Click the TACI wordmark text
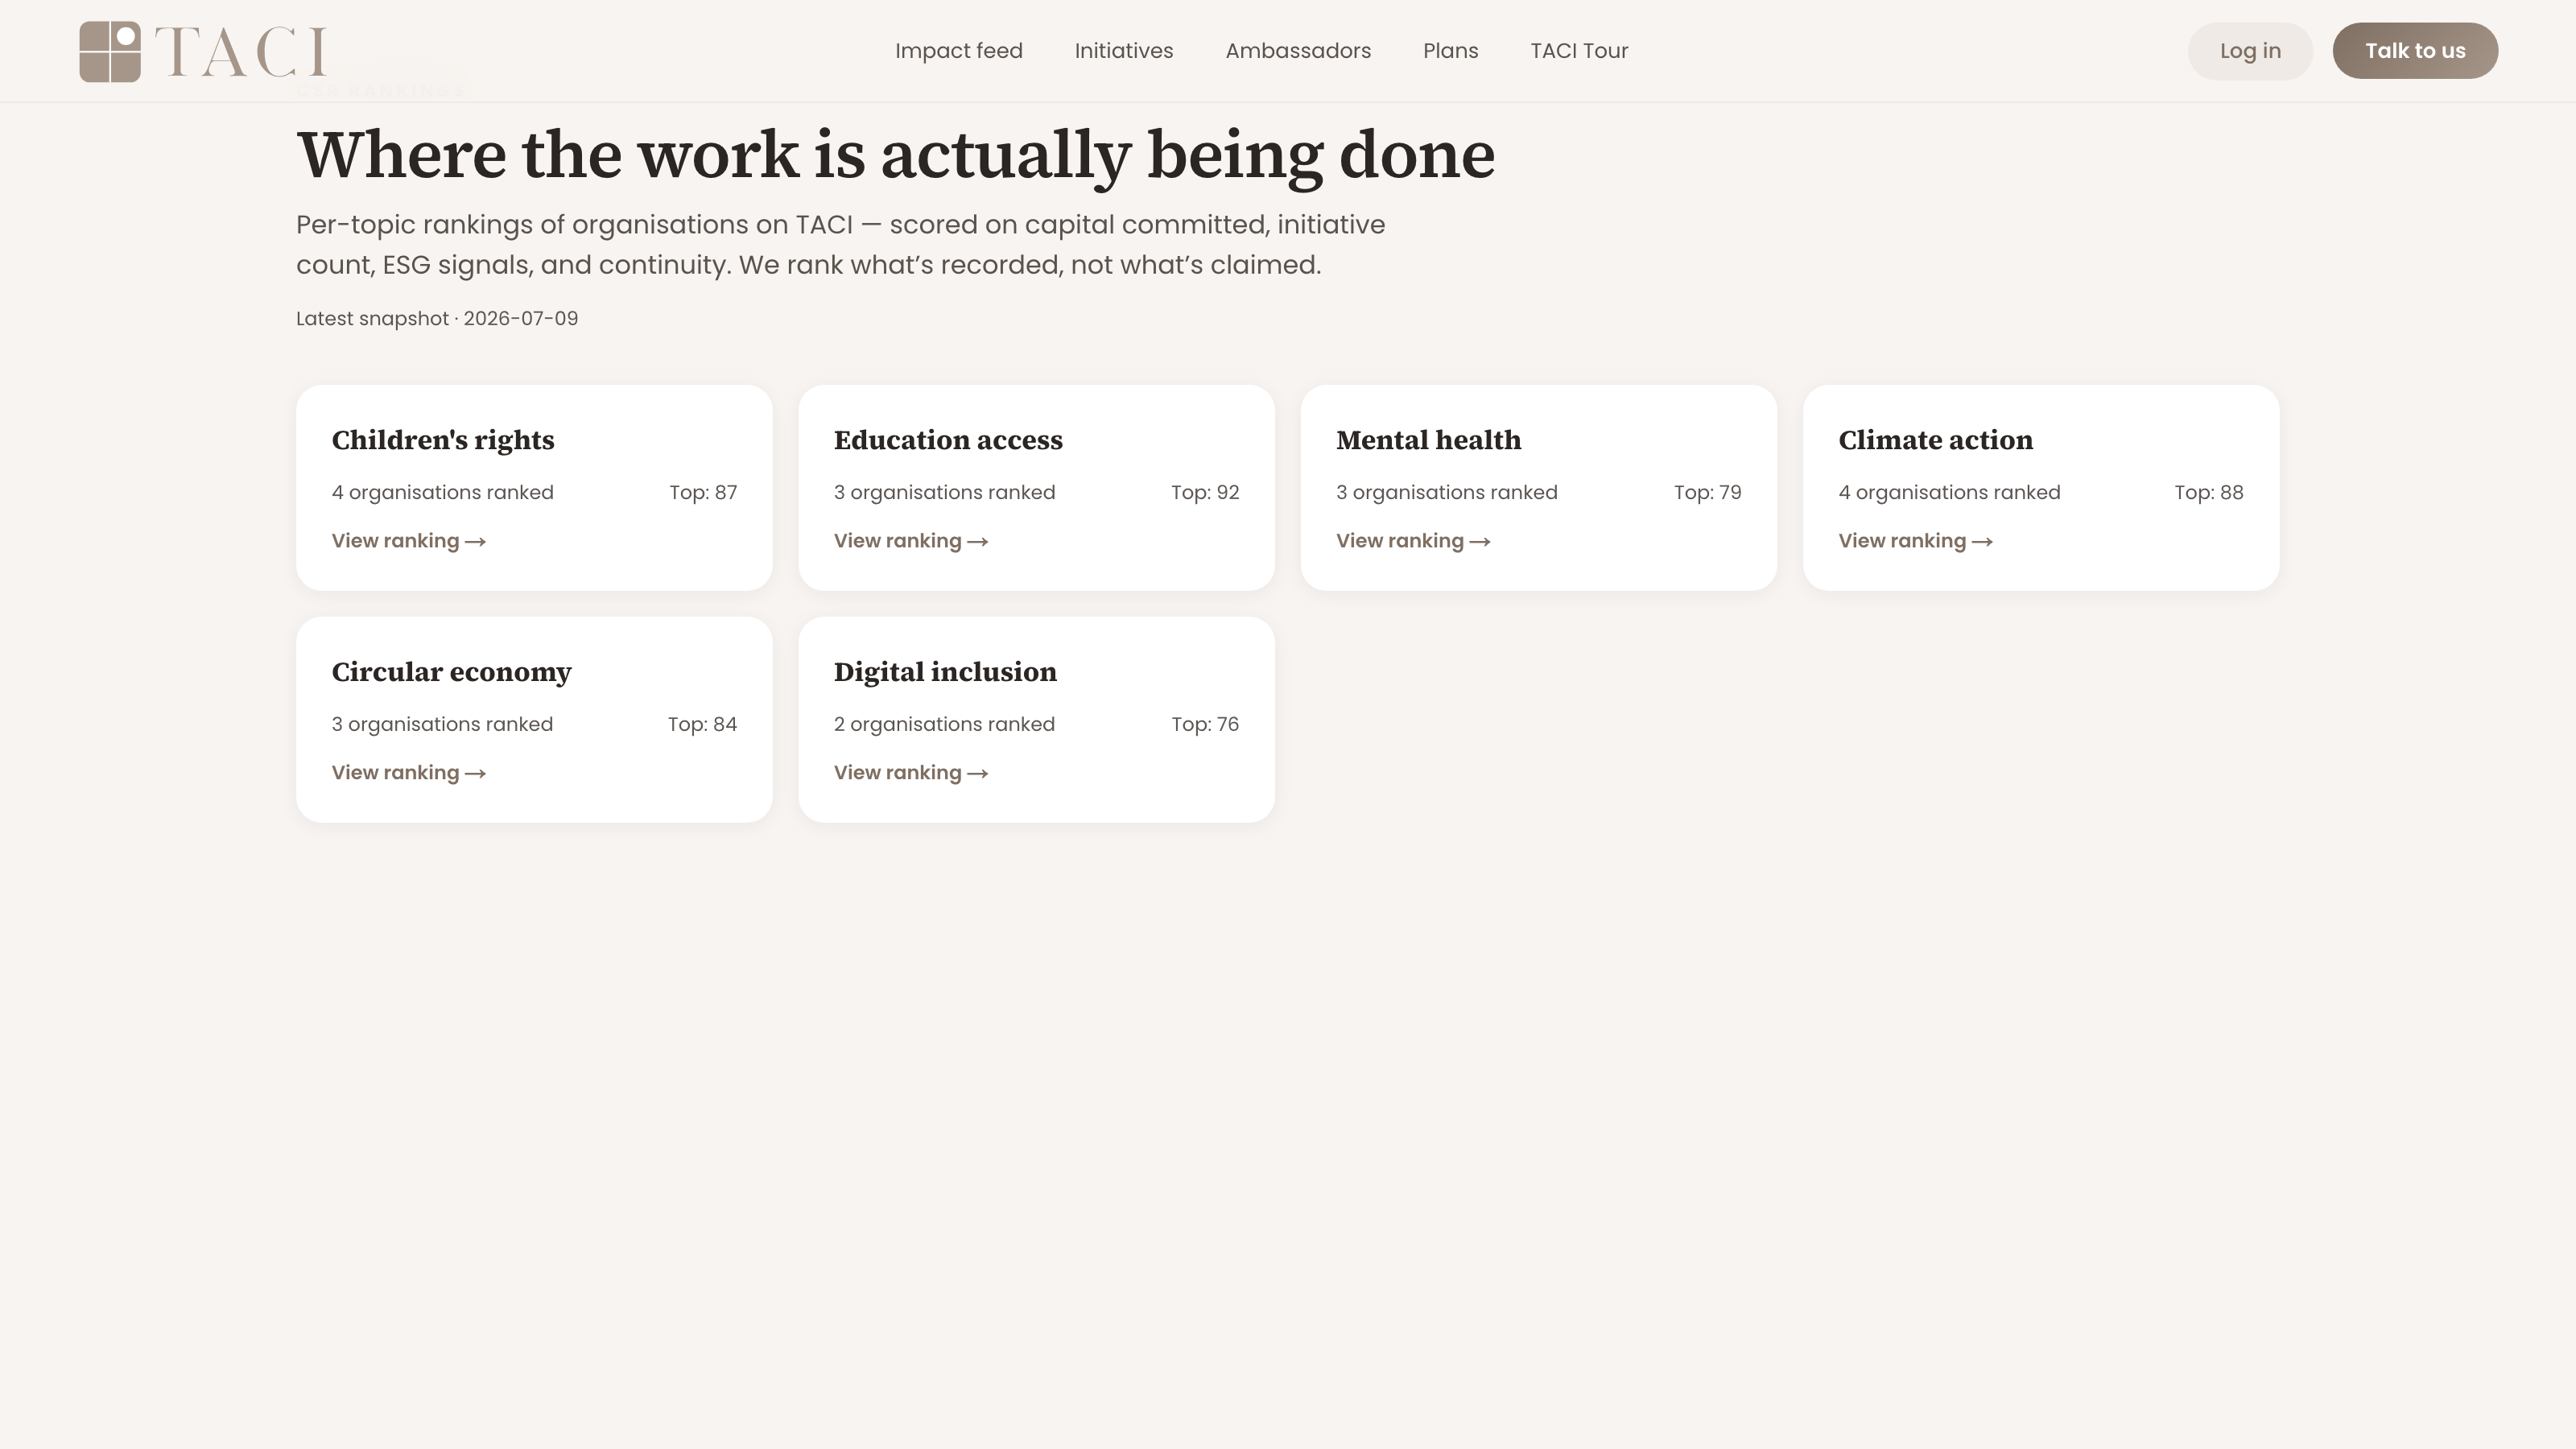This screenshot has height=1449, width=2576. 241,52
